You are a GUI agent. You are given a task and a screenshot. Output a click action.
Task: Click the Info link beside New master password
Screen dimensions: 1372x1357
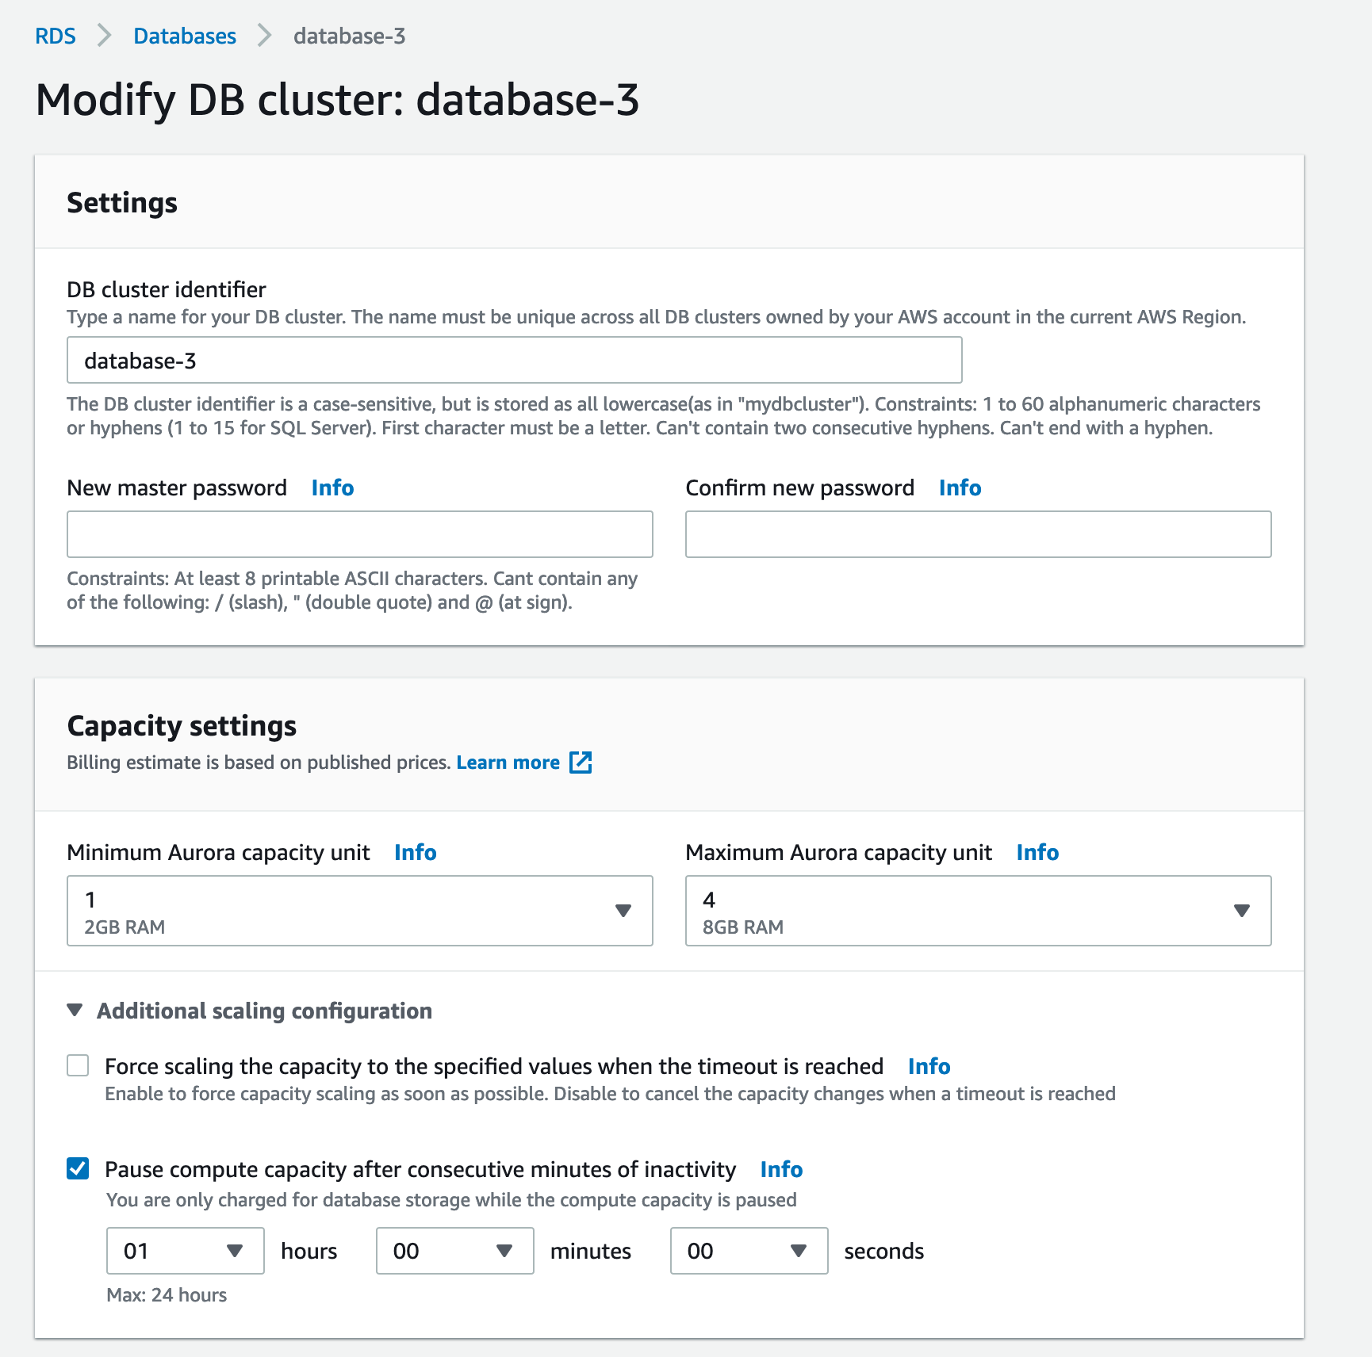coord(332,487)
